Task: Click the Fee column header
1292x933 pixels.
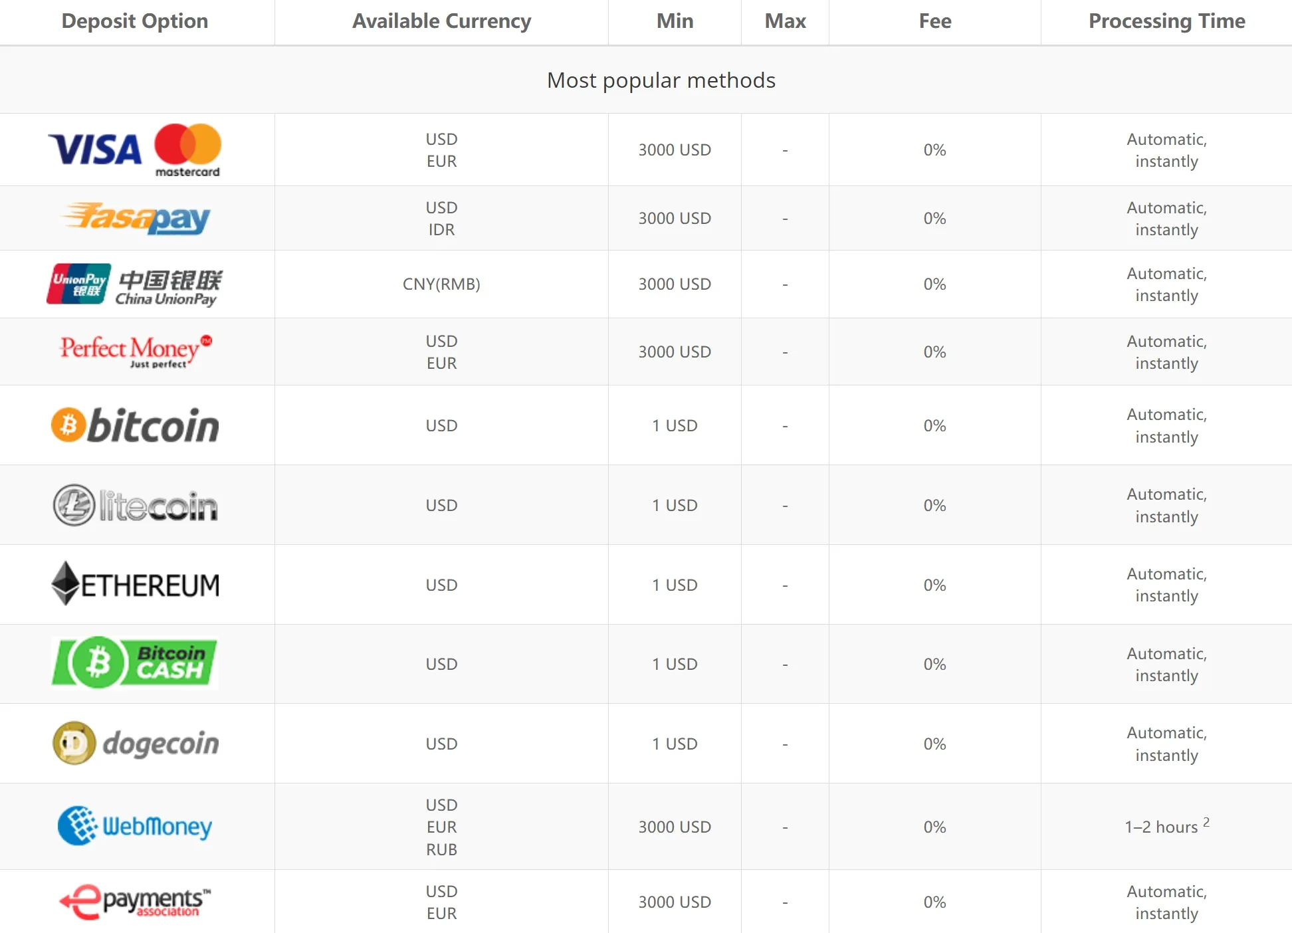Action: (935, 21)
